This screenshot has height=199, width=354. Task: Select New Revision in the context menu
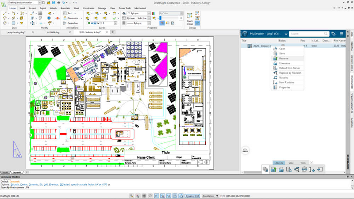tap(287, 82)
